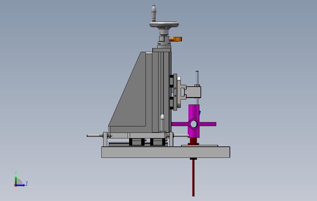Select the orange locking lever
This screenshot has width=317, height=201.
pos(176,39)
